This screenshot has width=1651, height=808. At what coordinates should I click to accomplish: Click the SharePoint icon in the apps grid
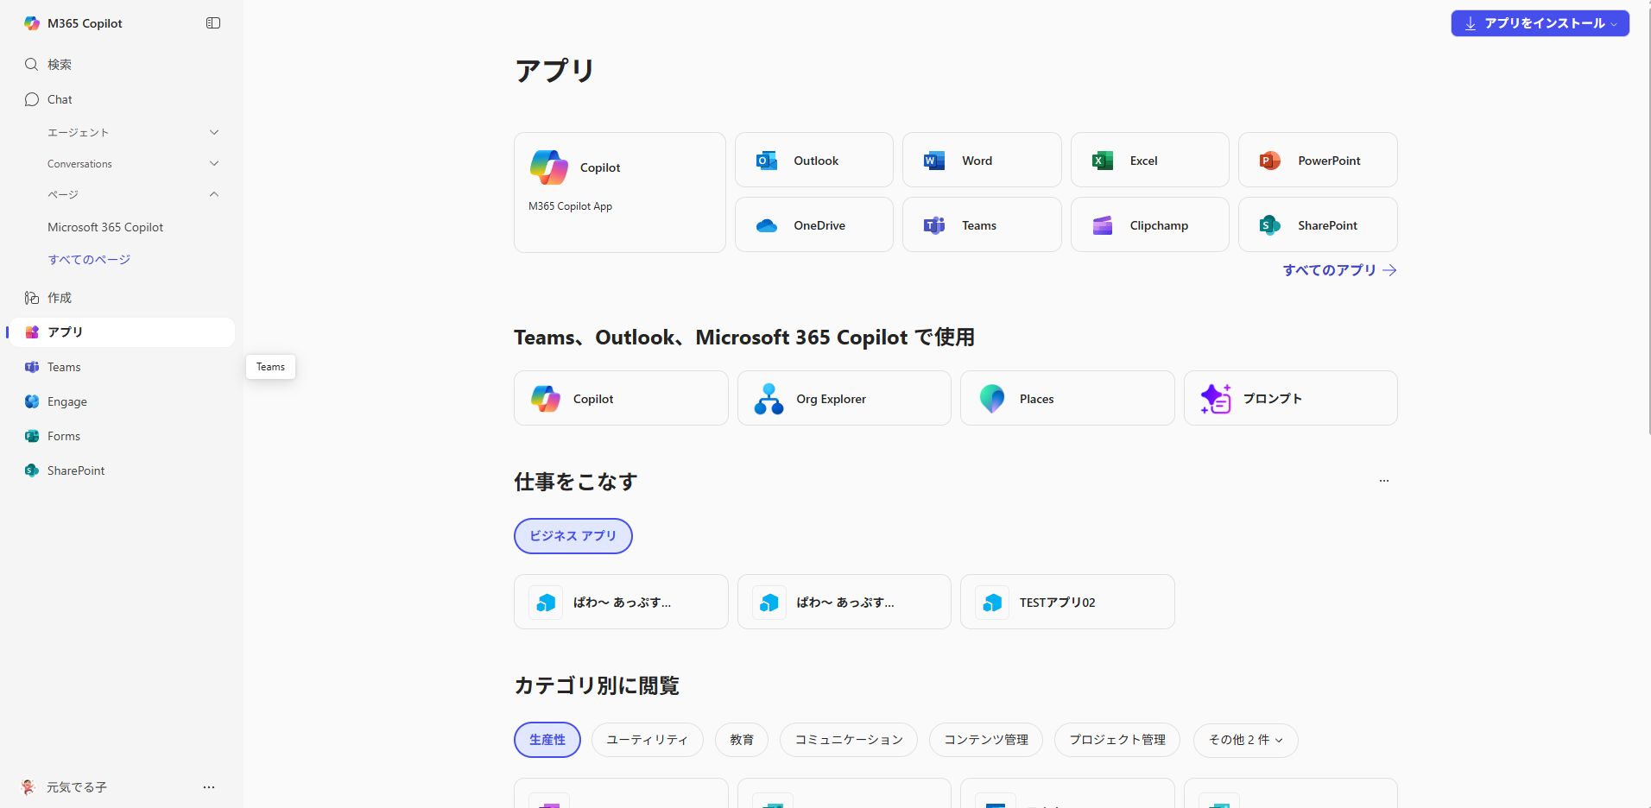(1270, 225)
